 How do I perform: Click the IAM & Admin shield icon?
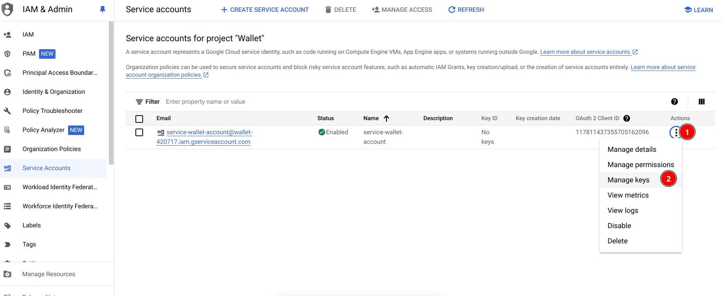pos(7,10)
